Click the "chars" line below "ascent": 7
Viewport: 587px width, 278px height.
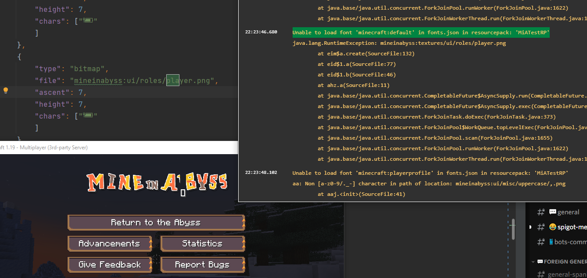[66, 116]
